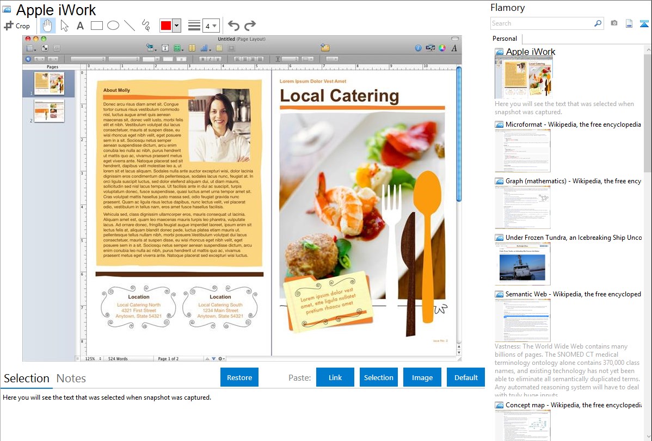Select the straight line tool
This screenshot has width=652, height=441.
(x=130, y=26)
